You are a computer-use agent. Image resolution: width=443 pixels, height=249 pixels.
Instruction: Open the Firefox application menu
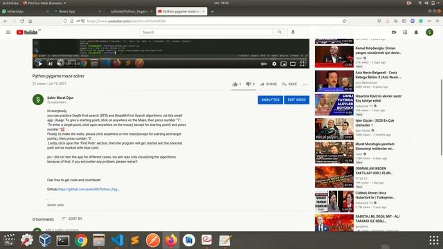[x=437, y=21]
